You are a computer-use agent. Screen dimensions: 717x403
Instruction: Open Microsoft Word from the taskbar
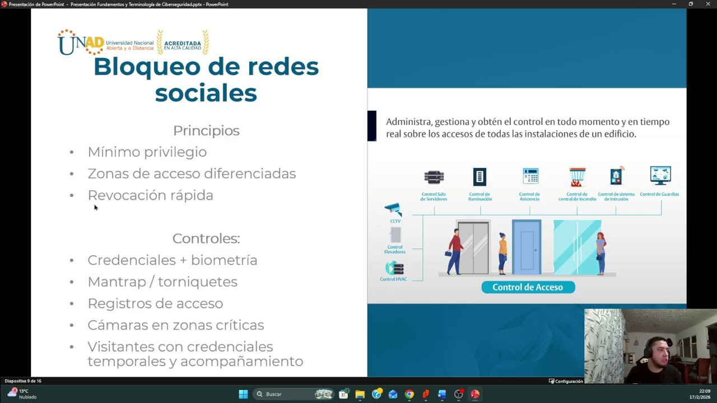(x=442, y=394)
